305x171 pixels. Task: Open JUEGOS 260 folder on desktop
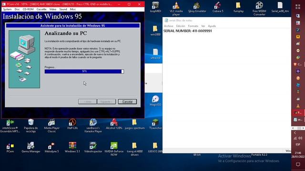coord(155,148)
